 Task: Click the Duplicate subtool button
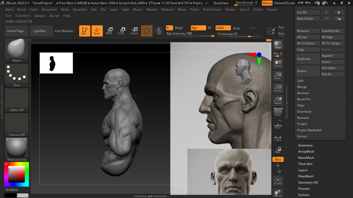coord(308,59)
